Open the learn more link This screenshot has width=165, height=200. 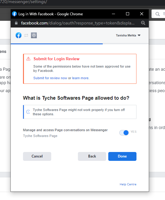[80, 78]
